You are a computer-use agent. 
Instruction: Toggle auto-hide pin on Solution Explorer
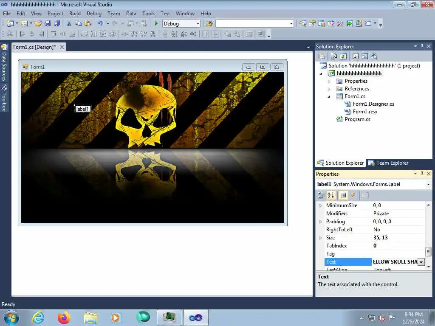tap(422, 46)
